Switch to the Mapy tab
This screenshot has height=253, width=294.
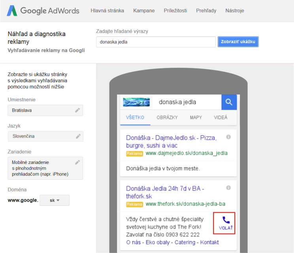tap(196, 118)
